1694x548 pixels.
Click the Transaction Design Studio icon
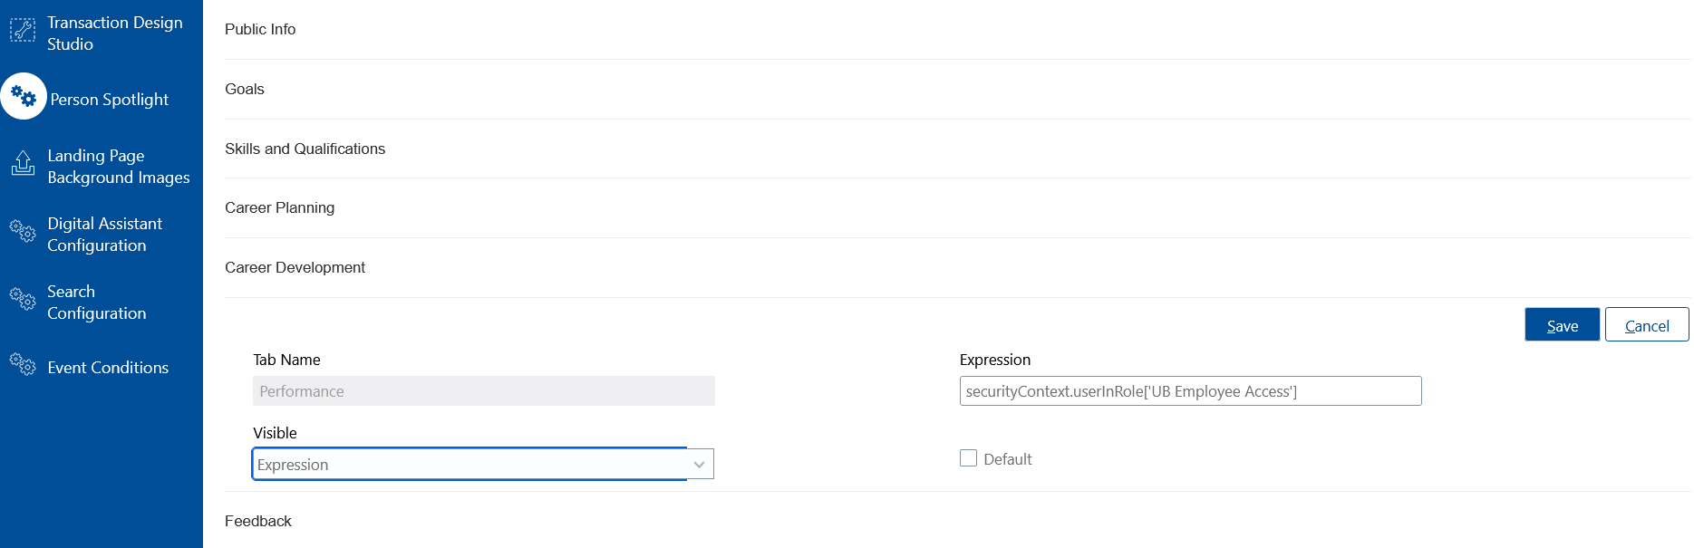[23, 31]
